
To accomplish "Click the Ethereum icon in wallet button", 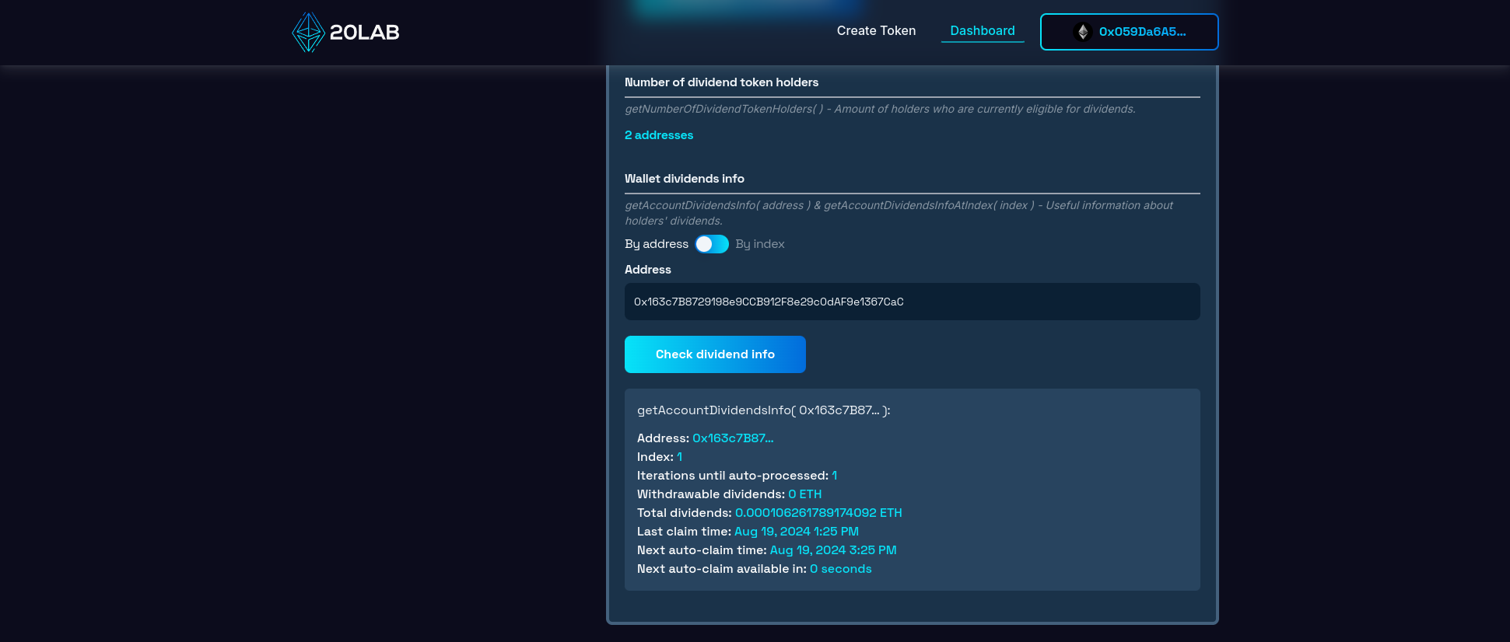I will 1082,32.
